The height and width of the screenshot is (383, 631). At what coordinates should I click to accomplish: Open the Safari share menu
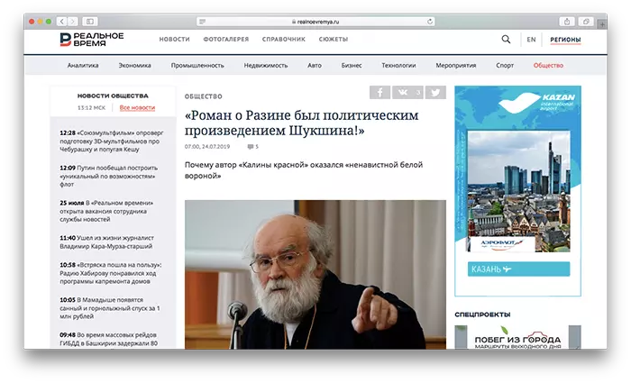(565, 21)
